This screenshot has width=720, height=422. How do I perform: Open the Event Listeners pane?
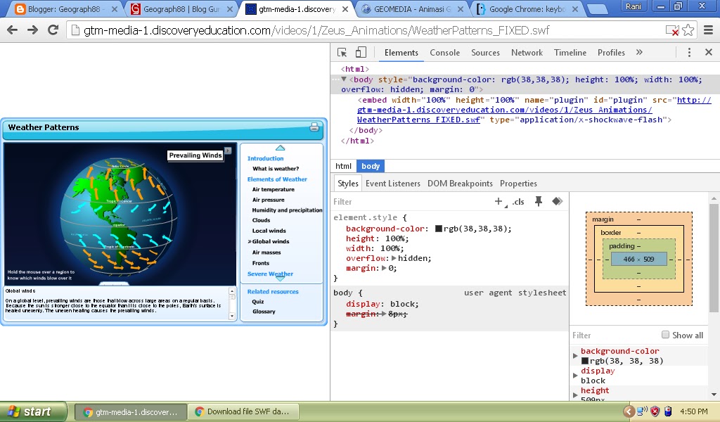coord(392,184)
